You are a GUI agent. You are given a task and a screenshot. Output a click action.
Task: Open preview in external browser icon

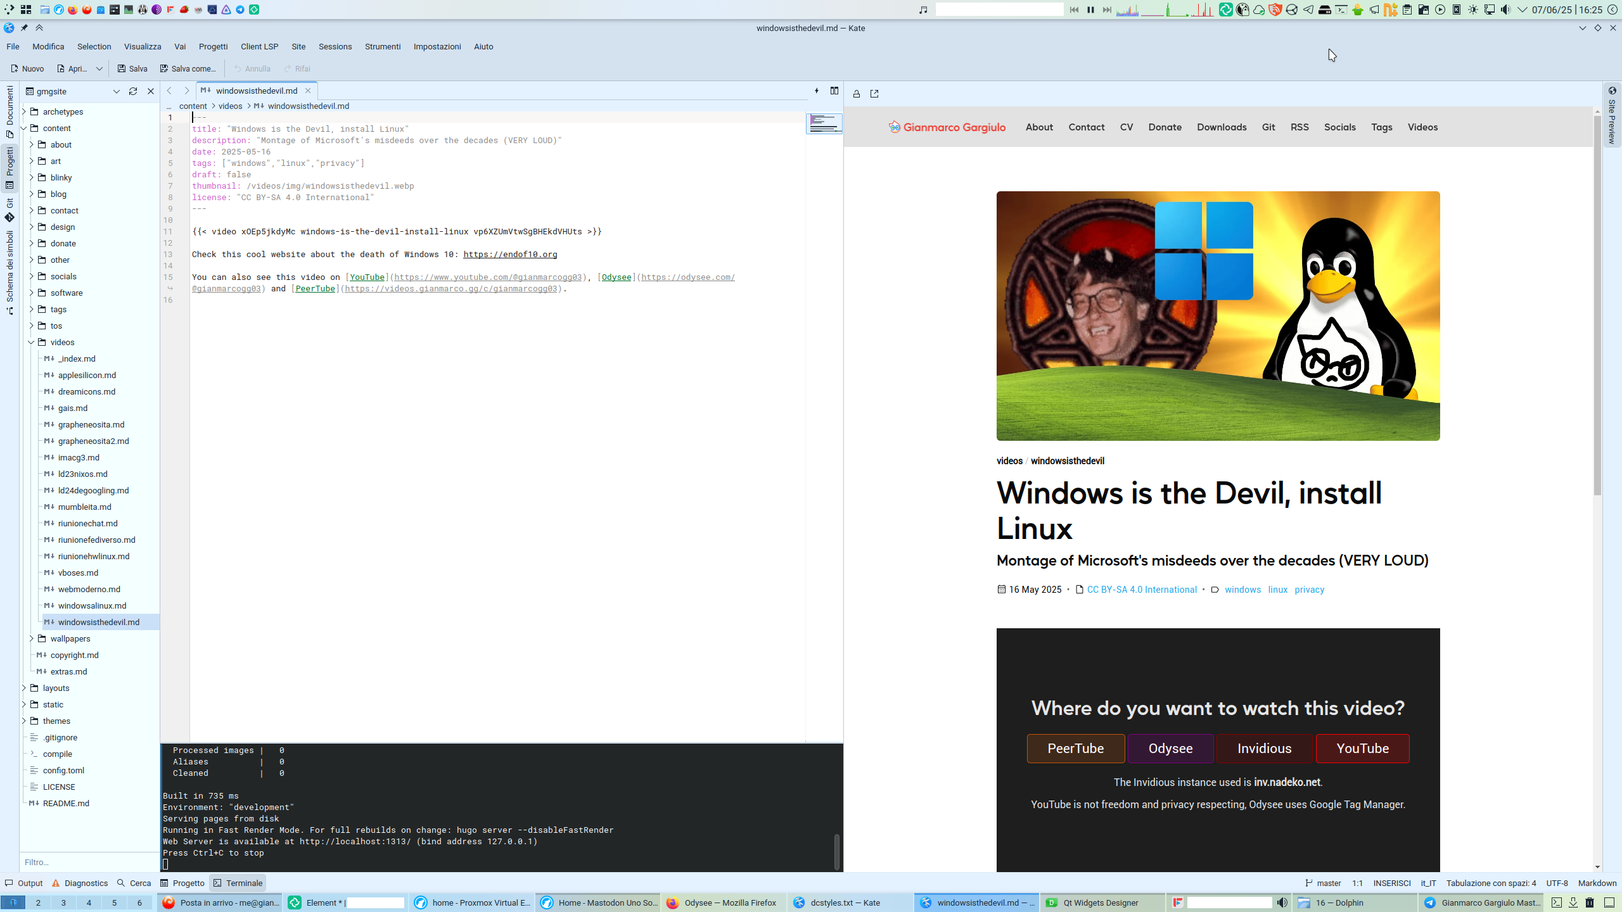coord(874,94)
